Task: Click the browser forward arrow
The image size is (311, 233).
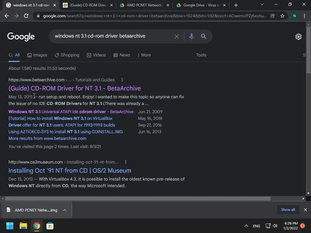Action: (x=16, y=16)
